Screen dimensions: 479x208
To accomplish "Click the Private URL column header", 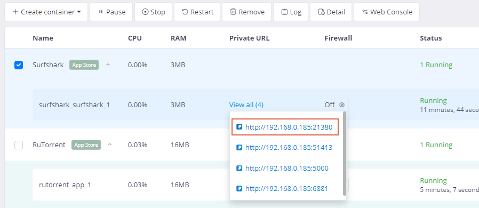I will tap(249, 38).
